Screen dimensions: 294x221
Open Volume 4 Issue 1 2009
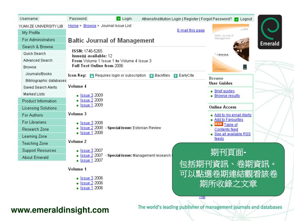coord(87,105)
